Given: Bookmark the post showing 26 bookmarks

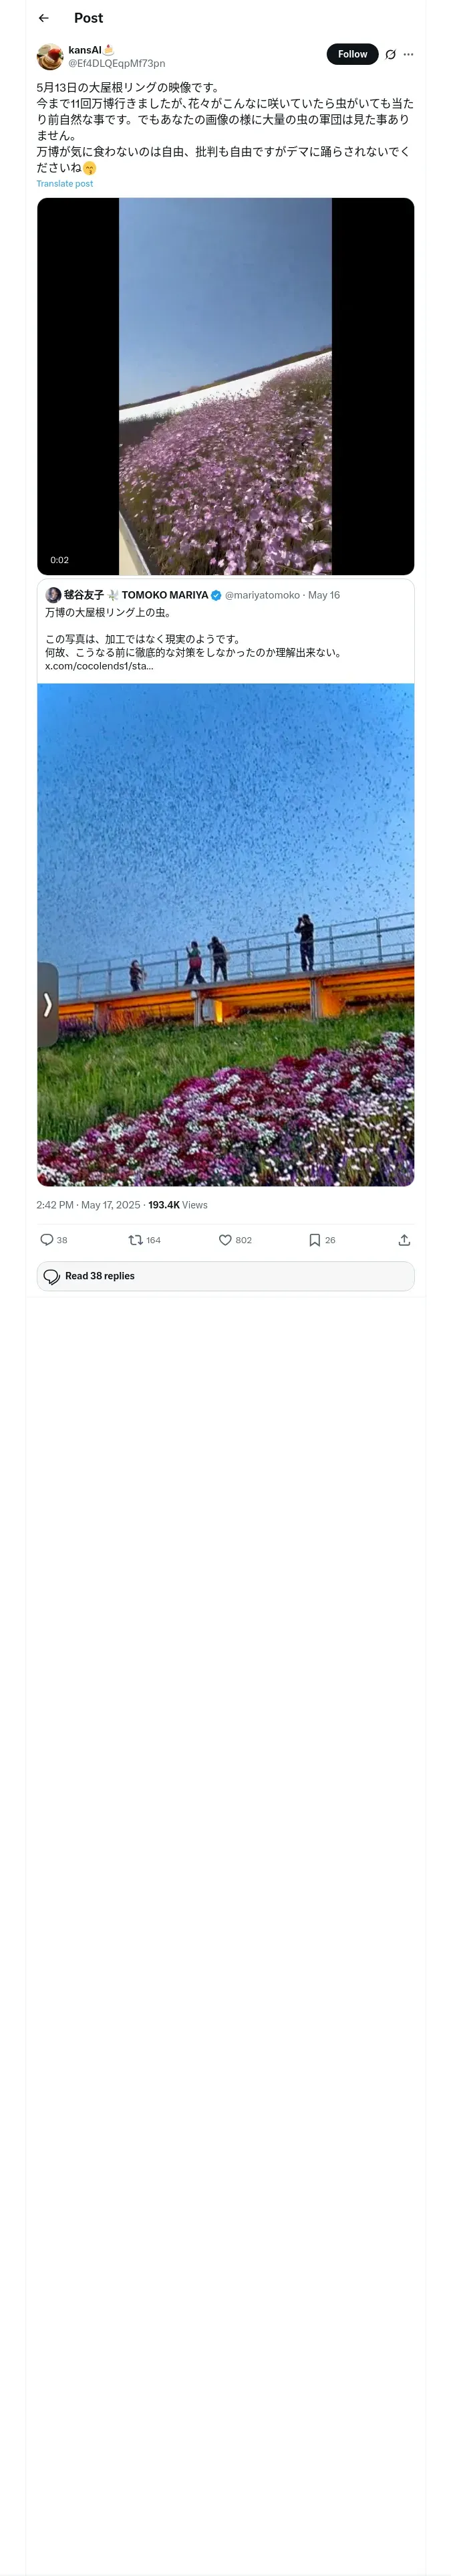Looking at the screenshot, I should (x=315, y=1240).
